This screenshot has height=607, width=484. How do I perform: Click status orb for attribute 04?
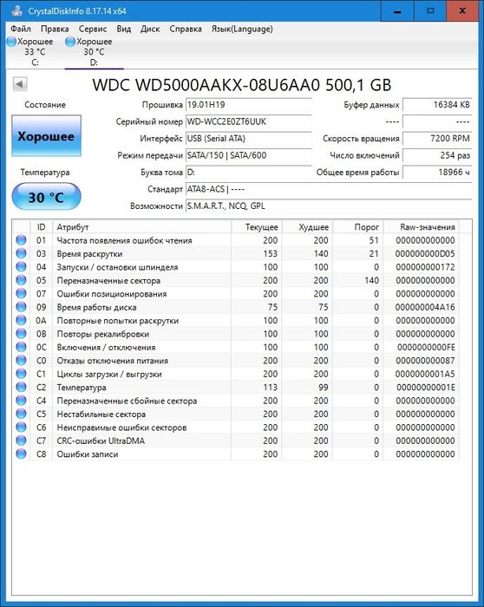tap(22, 267)
